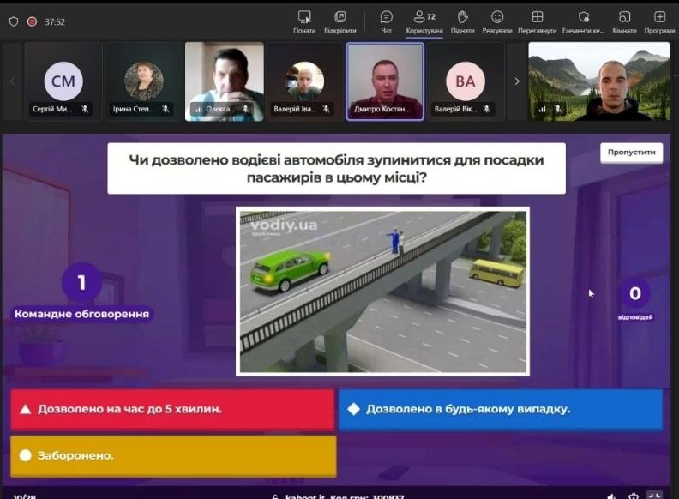This screenshot has height=499, width=679.
Task: Open Kahoot settings gear icon
Action: (634, 496)
